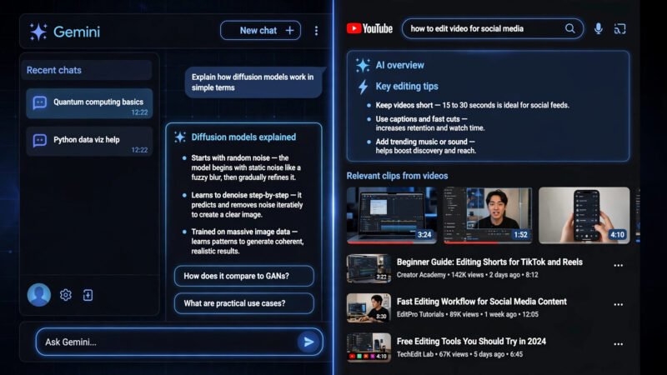Open Python data viz help chat
This screenshot has height=375, width=667.
[89, 141]
